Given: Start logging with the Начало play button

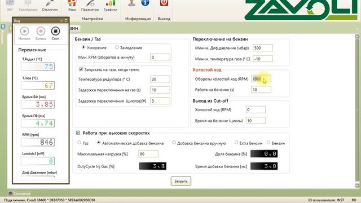Looking at the screenshot, I should tap(24, 31).
